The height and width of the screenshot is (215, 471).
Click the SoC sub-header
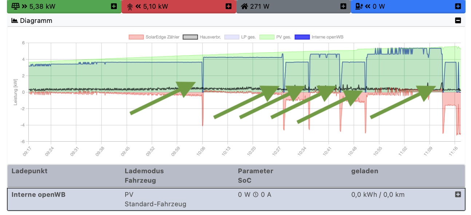[x=245, y=180]
